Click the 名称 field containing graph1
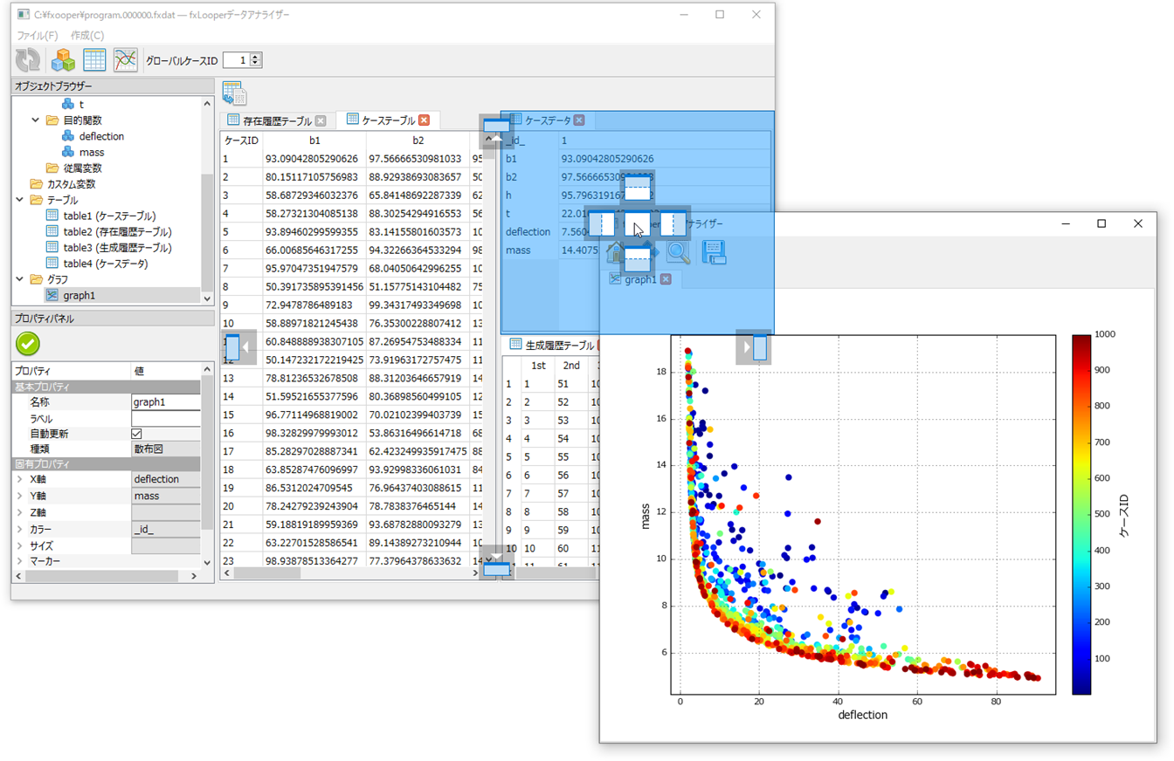The height and width of the screenshot is (761, 1174). pyautogui.click(x=165, y=403)
